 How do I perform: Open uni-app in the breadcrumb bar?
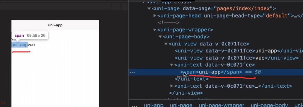click(x=154, y=105)
